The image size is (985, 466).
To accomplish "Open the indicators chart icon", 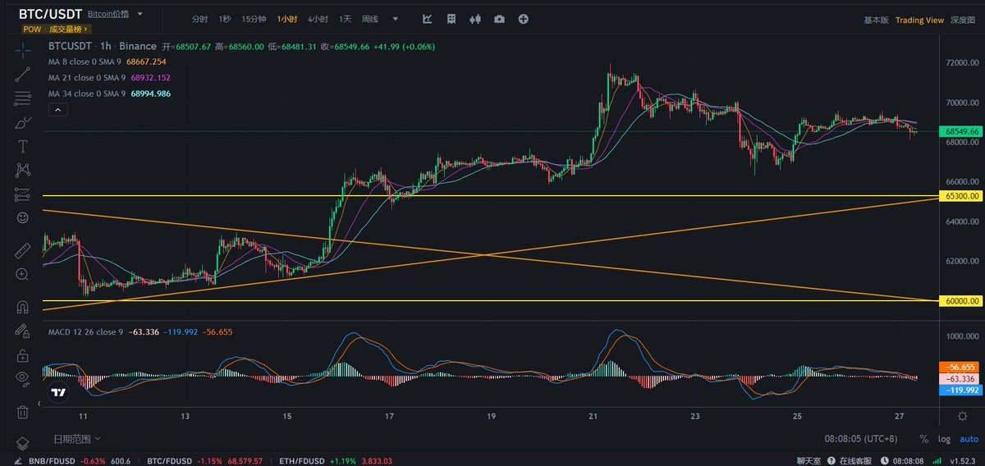I will pyautogui.click(x=428, y=19).
